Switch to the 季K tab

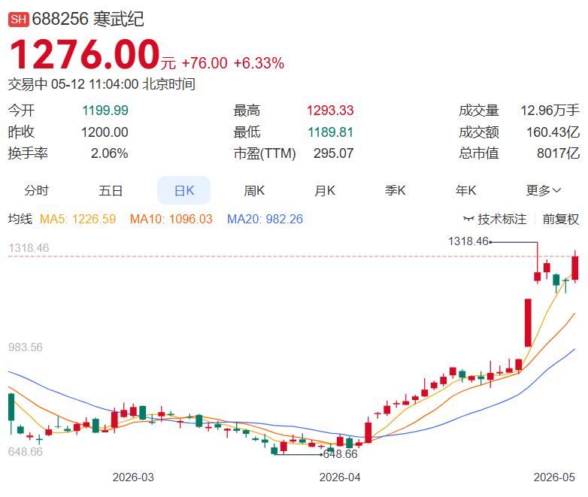(x=396, y=190)
